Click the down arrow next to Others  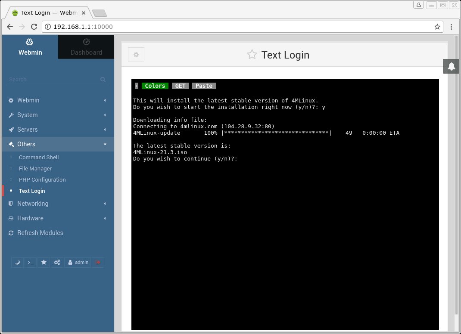pos(105,144)
